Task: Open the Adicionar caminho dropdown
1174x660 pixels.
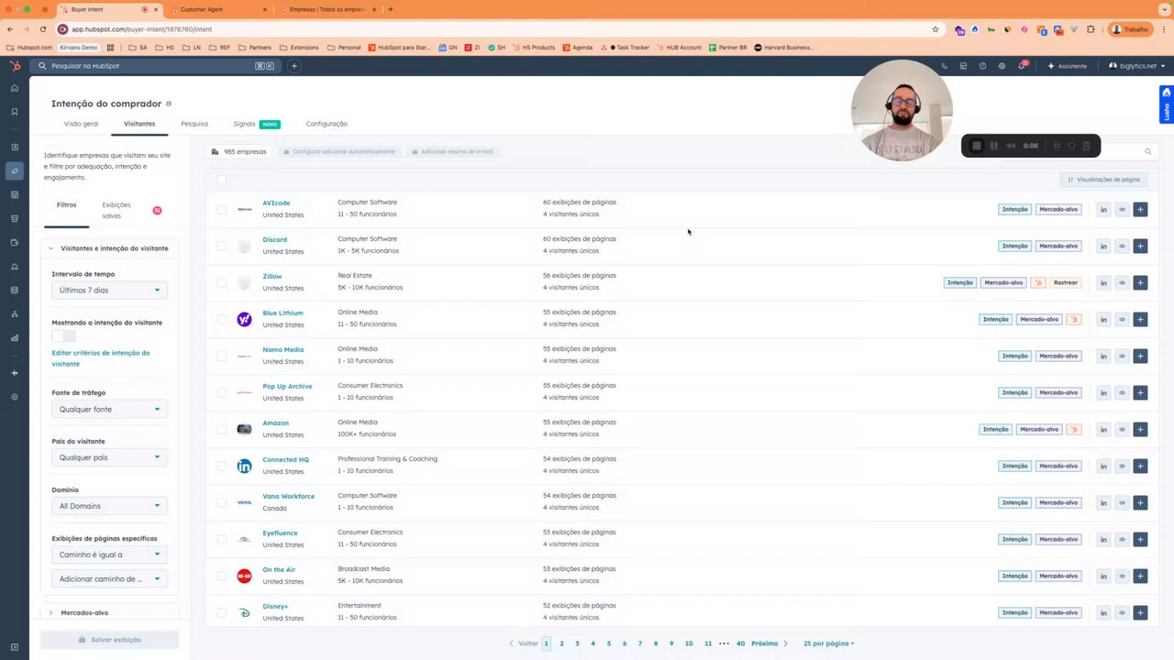Action: click(109, 578)
